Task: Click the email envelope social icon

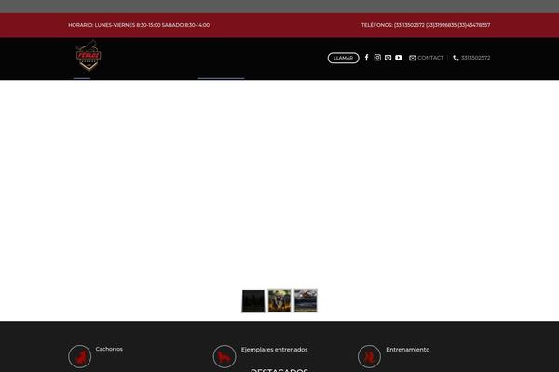Action: point(388,58)
